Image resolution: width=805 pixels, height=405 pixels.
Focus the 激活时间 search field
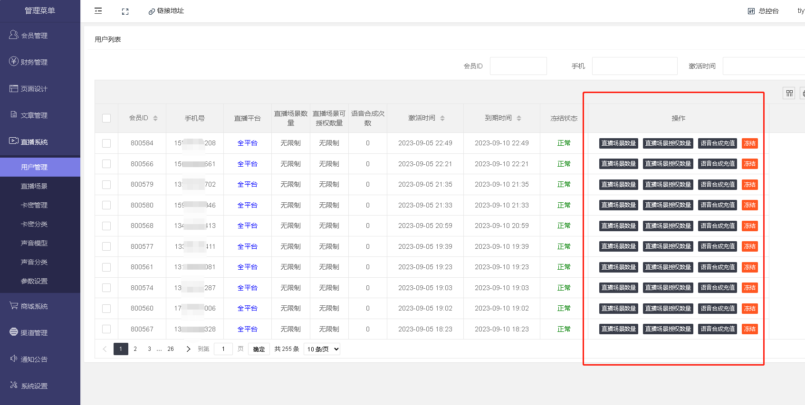pyautogui.click(x=764, y=66)
